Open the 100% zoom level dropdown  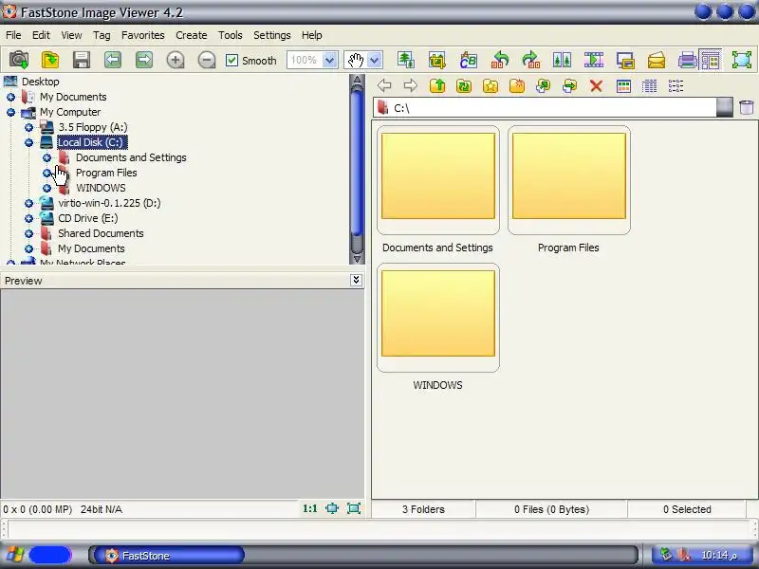[x=330, y=61]
